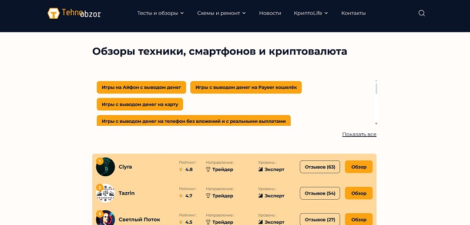This screenshot has width=470, height=225.
Task: Click the rating star icon for Clyra
Action: point(181,169)
